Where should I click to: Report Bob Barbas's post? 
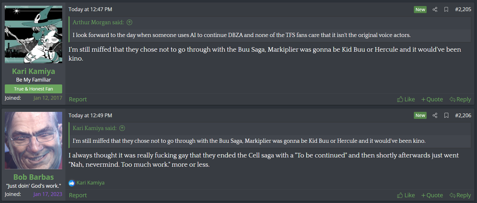[x=78, y=195]
